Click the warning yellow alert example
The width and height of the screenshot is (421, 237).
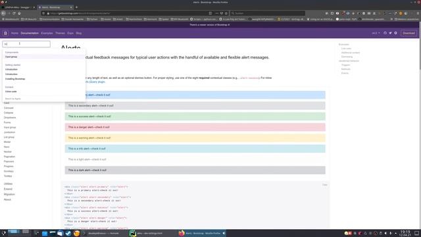tap(195, 138)
